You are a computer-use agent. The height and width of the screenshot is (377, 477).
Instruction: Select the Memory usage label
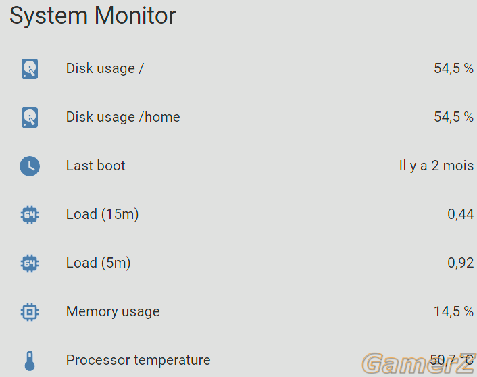coord(113,312)
